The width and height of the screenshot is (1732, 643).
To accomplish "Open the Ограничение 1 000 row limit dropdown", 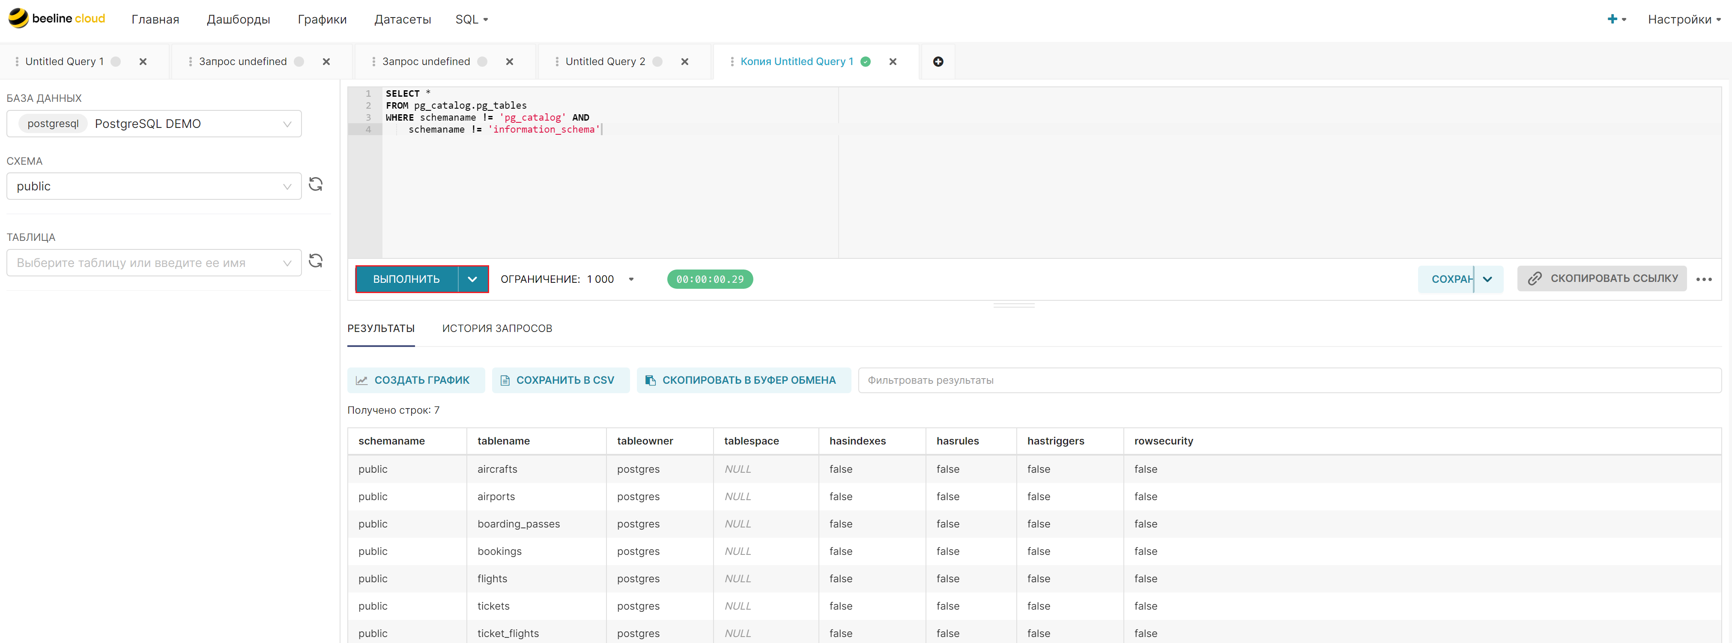I will click(x=567, y=279).
